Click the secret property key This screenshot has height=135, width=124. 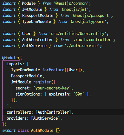(x=22, y=88)
